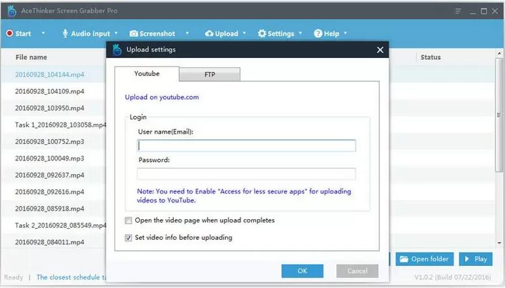Screen dimensions: 505x288
Task: Close the Upload settings dialog
Action: 380,50
